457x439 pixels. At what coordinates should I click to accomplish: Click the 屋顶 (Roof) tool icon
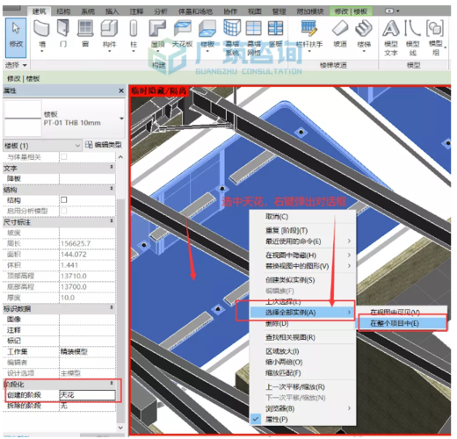157,28
